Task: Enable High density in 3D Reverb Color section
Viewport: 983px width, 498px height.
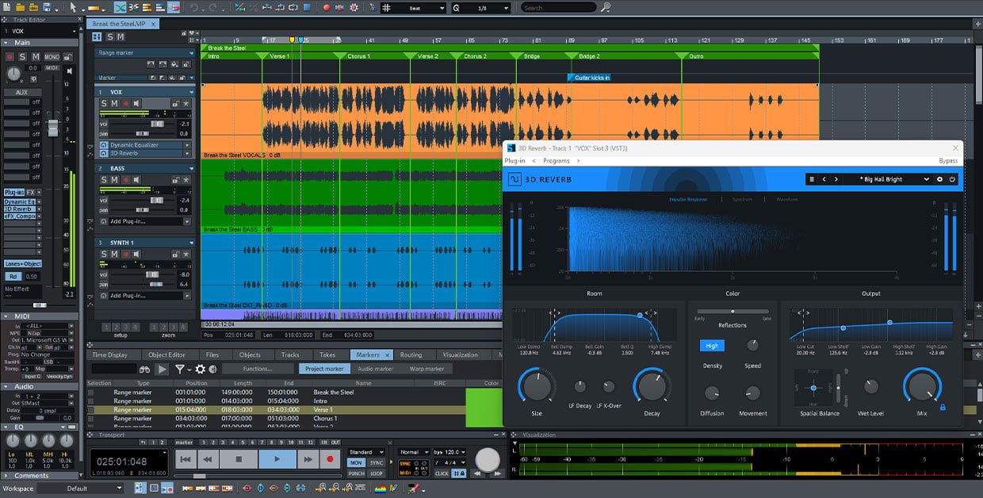Action: coord(712,345)
